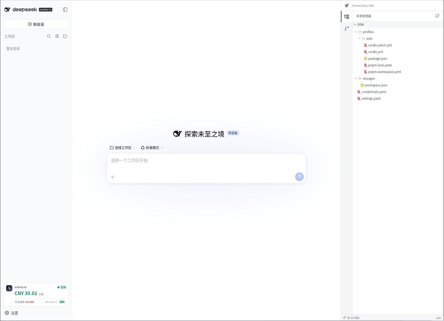Open the 选择工作区 dropdown
Screen dimensions: 444x321
(x=123, y=148)
